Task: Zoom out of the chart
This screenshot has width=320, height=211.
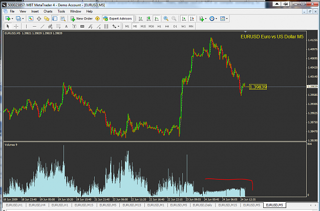Action: coord(174,18)
